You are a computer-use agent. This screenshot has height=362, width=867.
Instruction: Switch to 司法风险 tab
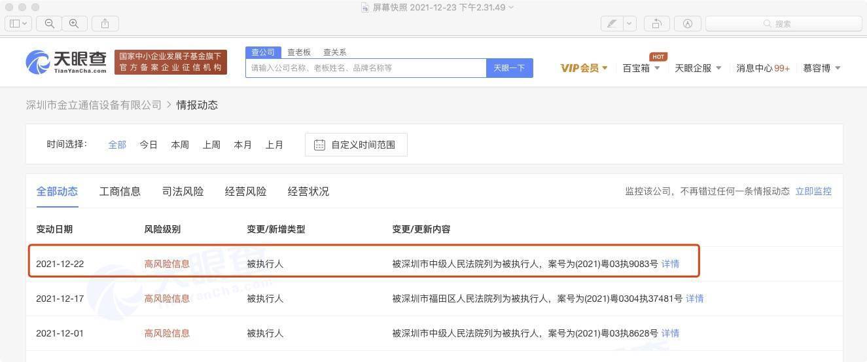tap(183, 191)
